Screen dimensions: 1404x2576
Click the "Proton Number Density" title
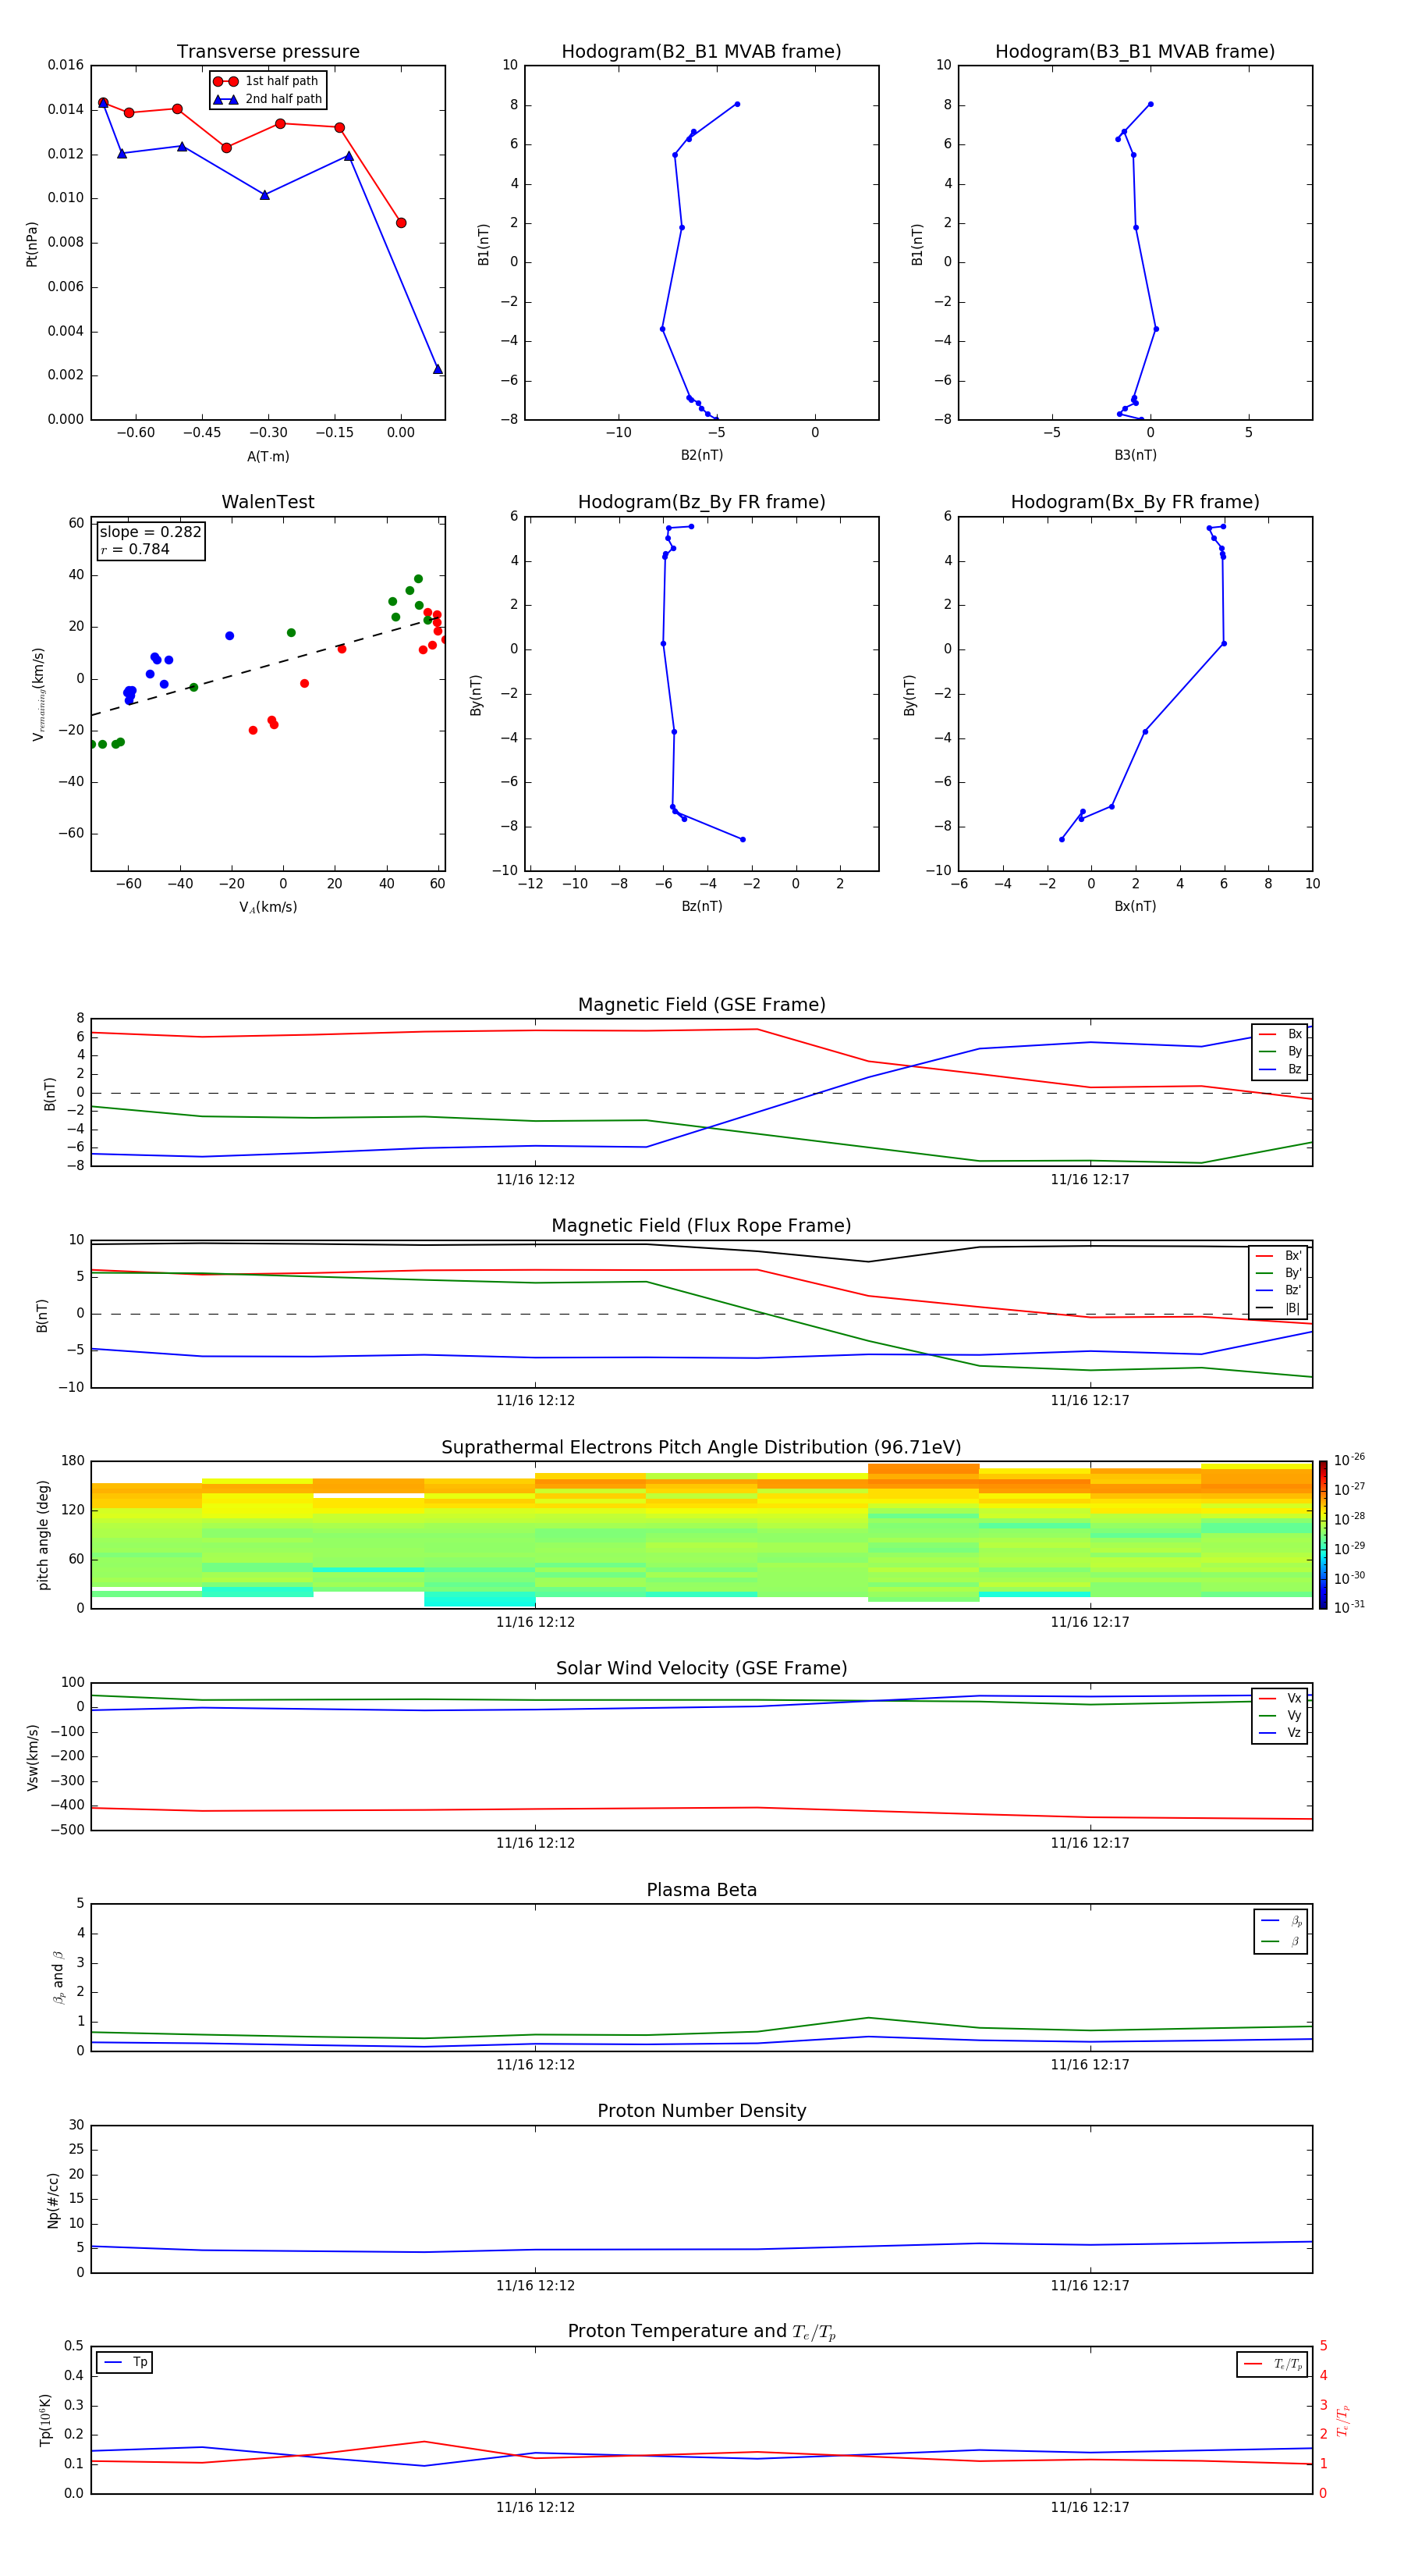[701, 2111]
